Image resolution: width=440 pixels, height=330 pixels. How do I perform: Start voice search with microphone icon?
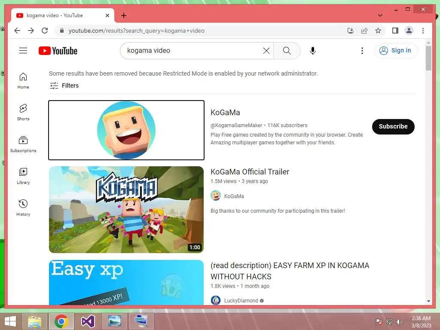[x=313, y=51]
